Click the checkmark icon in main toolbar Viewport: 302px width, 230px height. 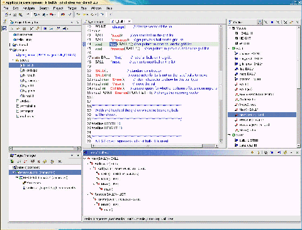[x=69, y=14]
